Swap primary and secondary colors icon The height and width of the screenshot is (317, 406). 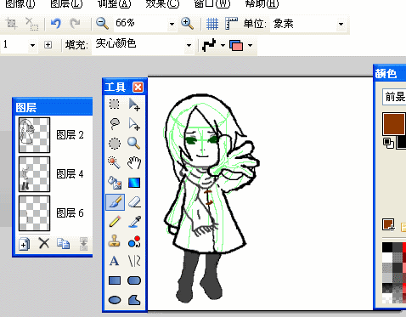pos(388,143)
